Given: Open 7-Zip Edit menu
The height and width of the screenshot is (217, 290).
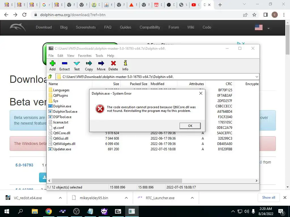Looking at the screenshot, I should click(x=60, y=56).
